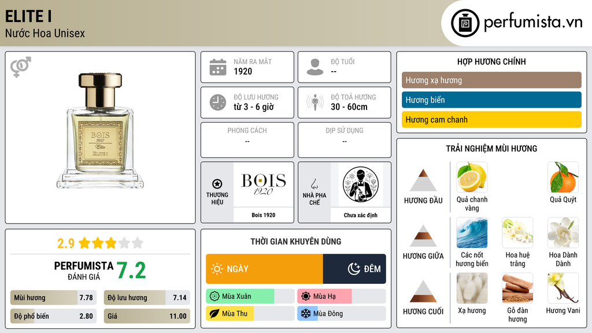Select the dark Đêm nighttime segment
The height and width of the screenshot is (333, 592).
point(354,269)
